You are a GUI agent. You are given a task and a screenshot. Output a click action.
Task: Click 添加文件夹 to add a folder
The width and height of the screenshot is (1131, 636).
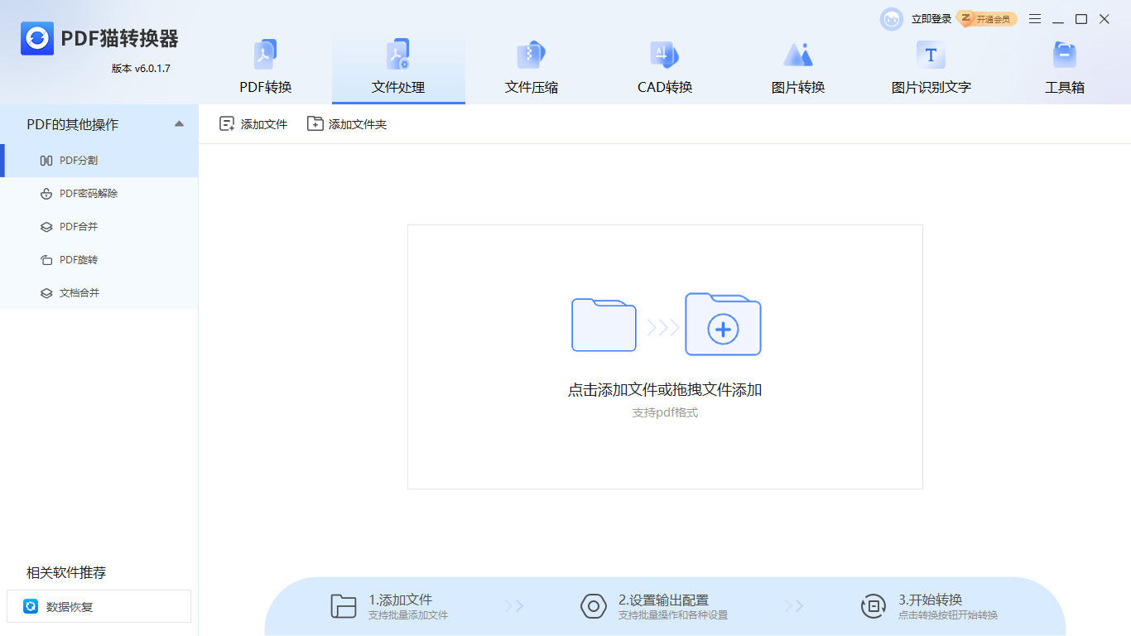click(x=347, y=123)
